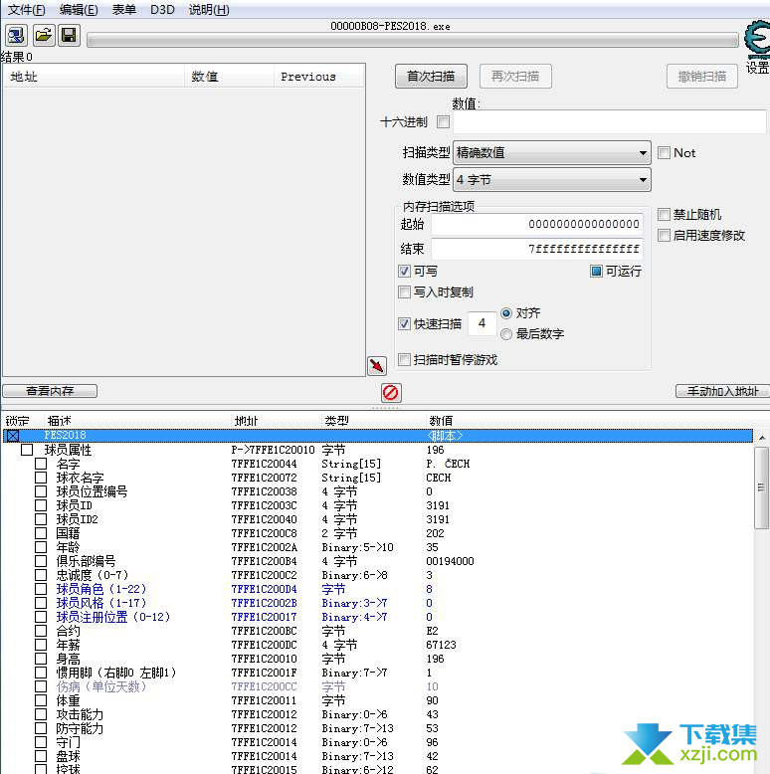Image resolution: width=770 pixels, height=774 pixels.
Task: Click value 96 of 守门 row
Action: point(432,742)
